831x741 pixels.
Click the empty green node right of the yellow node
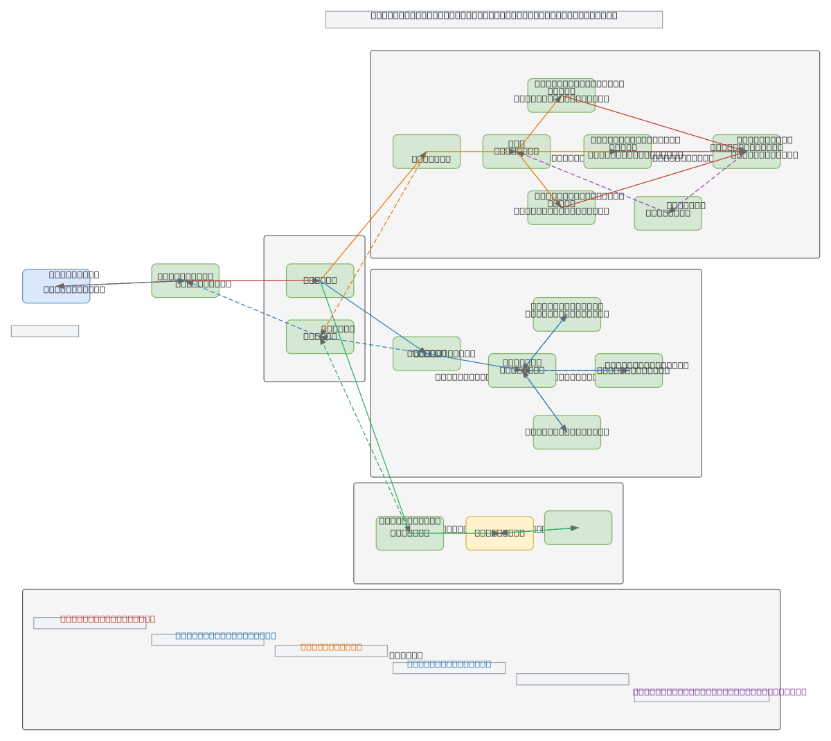578,528
